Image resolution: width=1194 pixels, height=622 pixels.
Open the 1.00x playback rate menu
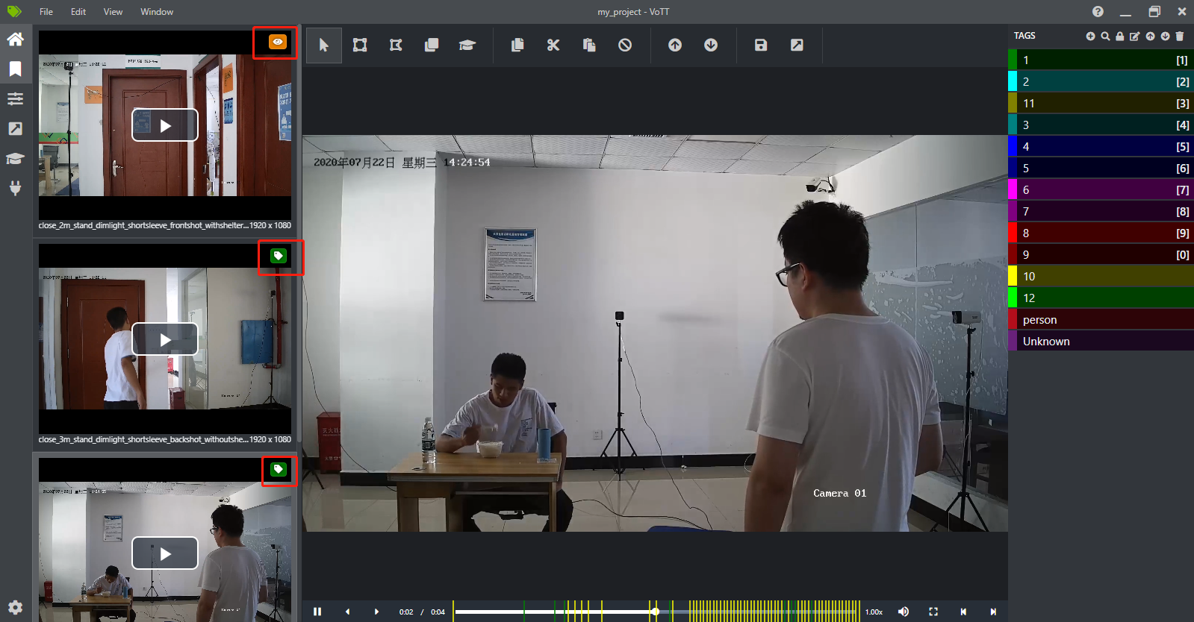click(x=874, y=612)
